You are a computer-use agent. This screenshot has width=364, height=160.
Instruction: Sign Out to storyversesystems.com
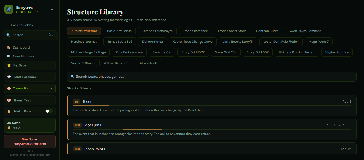pos(30,141)
